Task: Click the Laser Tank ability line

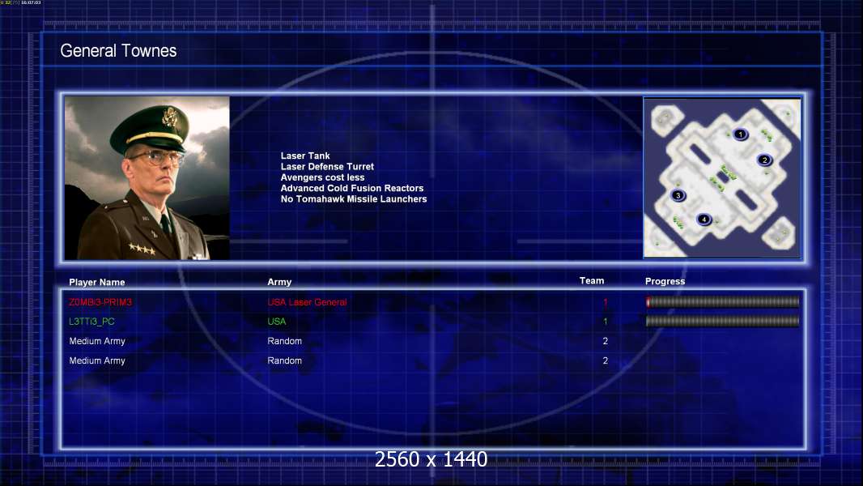Action: coord(305,156)
